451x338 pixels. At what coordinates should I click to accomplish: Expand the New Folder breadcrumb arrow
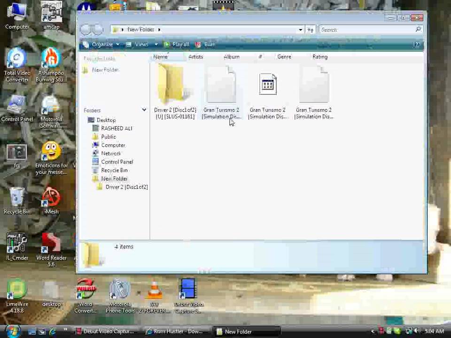[159, 30]
